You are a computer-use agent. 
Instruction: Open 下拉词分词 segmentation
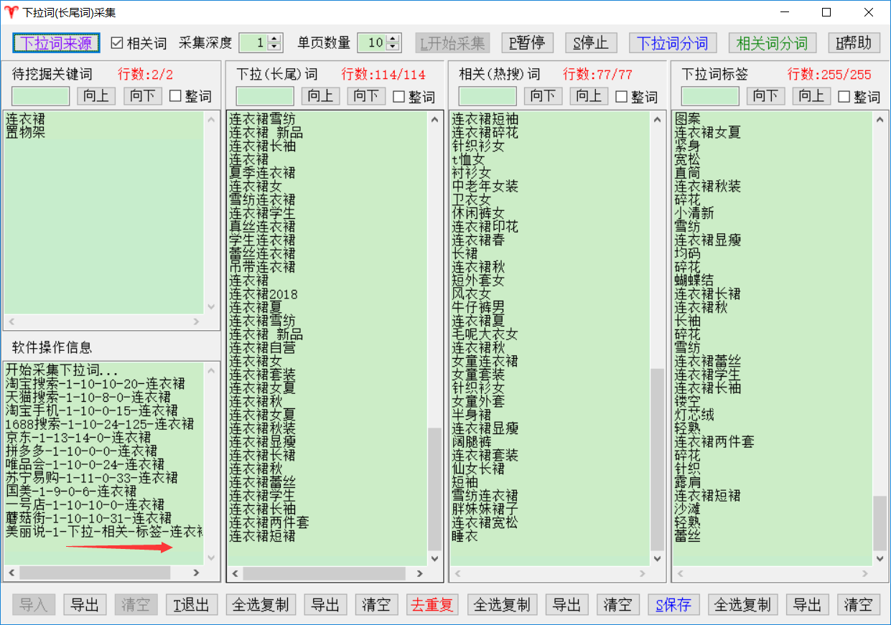click(x=673, y=43)
